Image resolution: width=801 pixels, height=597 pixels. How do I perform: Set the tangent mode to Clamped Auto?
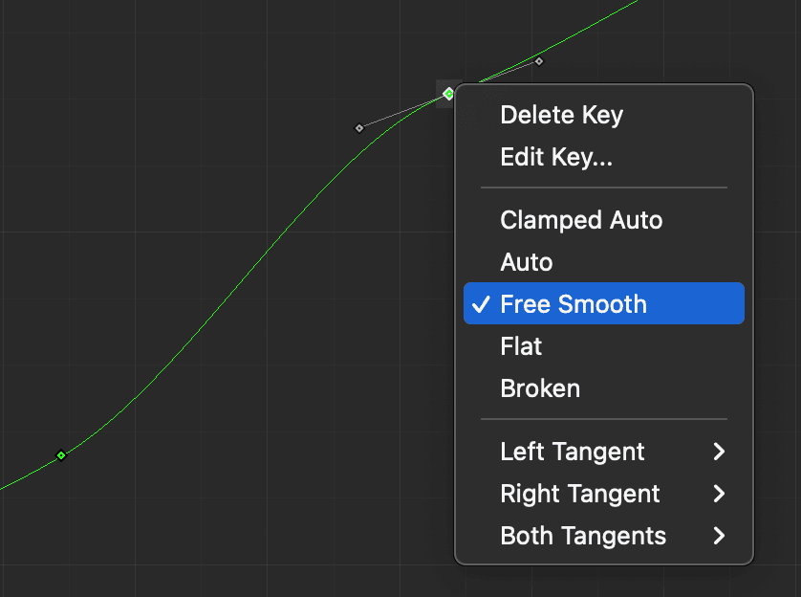580,220
